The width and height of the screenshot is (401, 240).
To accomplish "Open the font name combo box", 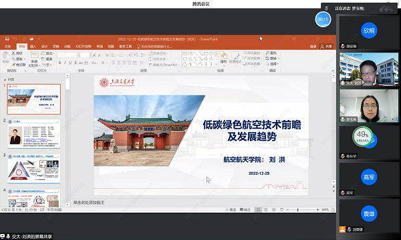I will point(68,55).
